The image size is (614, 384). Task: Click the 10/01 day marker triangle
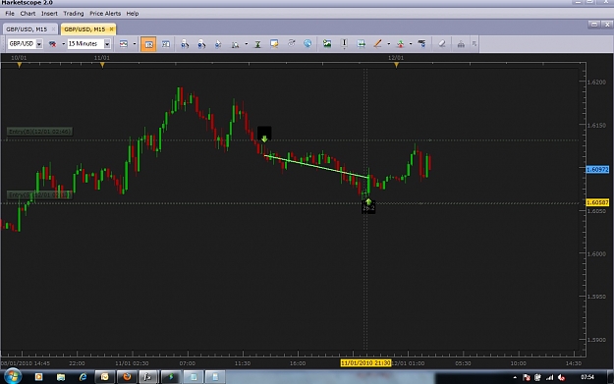20,65
